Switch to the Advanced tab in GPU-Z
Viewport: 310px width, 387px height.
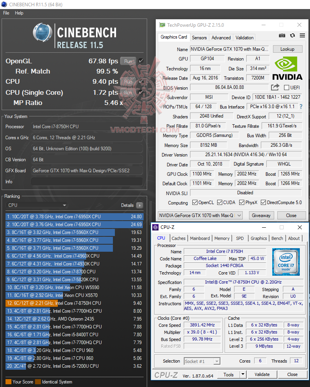point(221,37)
